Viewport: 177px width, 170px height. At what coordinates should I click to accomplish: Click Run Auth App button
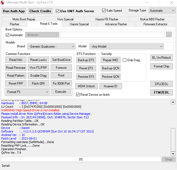coord(14,11)
